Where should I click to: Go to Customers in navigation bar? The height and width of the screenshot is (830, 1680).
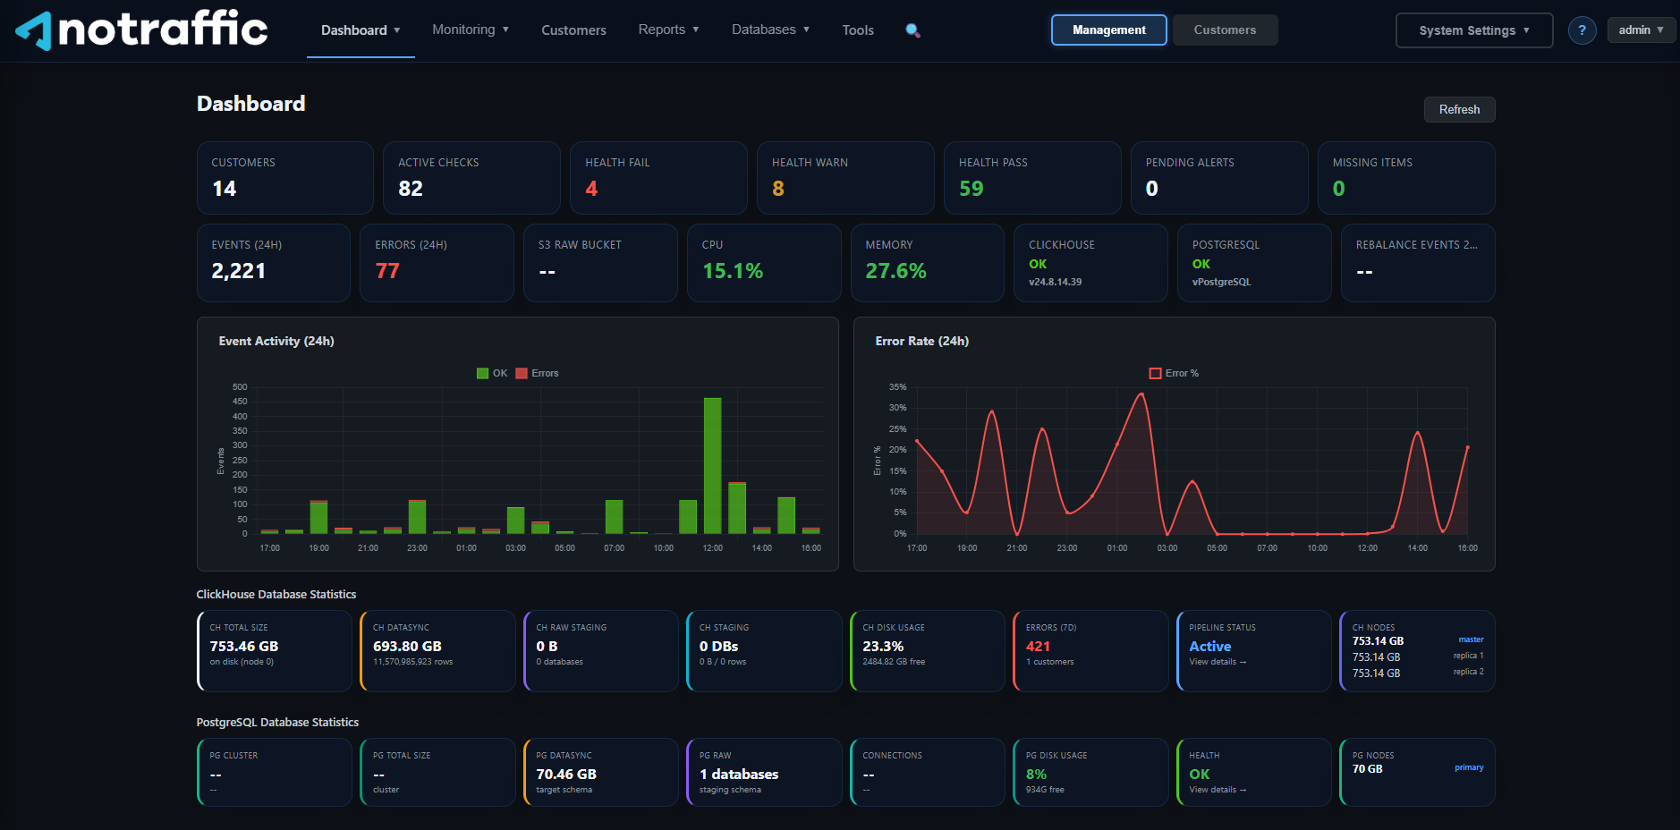click(573, 30)
